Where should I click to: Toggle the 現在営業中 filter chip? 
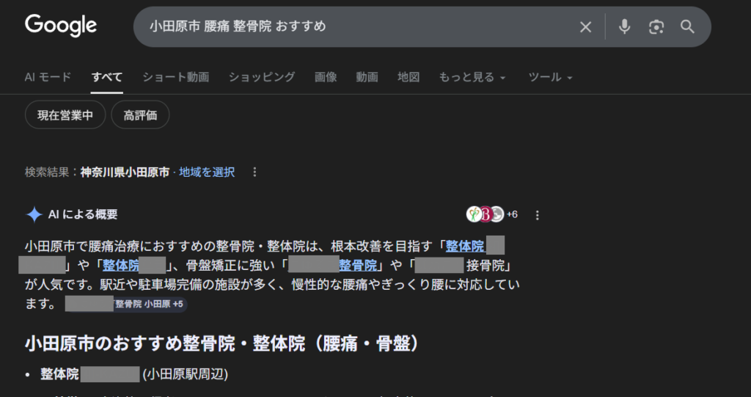(65, 115)
